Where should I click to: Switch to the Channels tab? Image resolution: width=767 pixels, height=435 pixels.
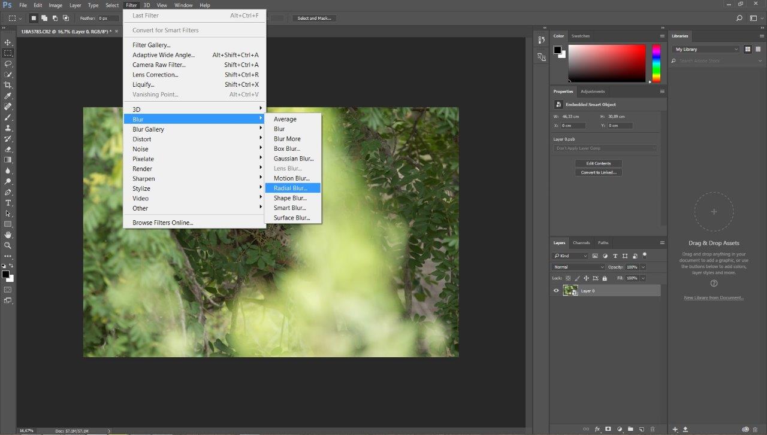(x=581, y=242)
